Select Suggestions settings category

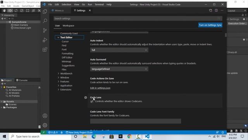(x=68, y=66)
